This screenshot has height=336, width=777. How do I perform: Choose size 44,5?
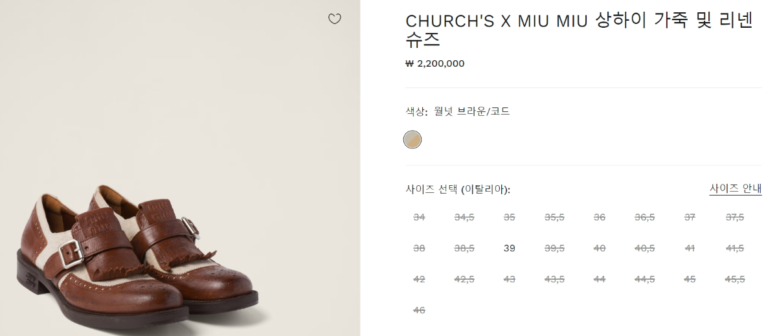pos(645,280)
